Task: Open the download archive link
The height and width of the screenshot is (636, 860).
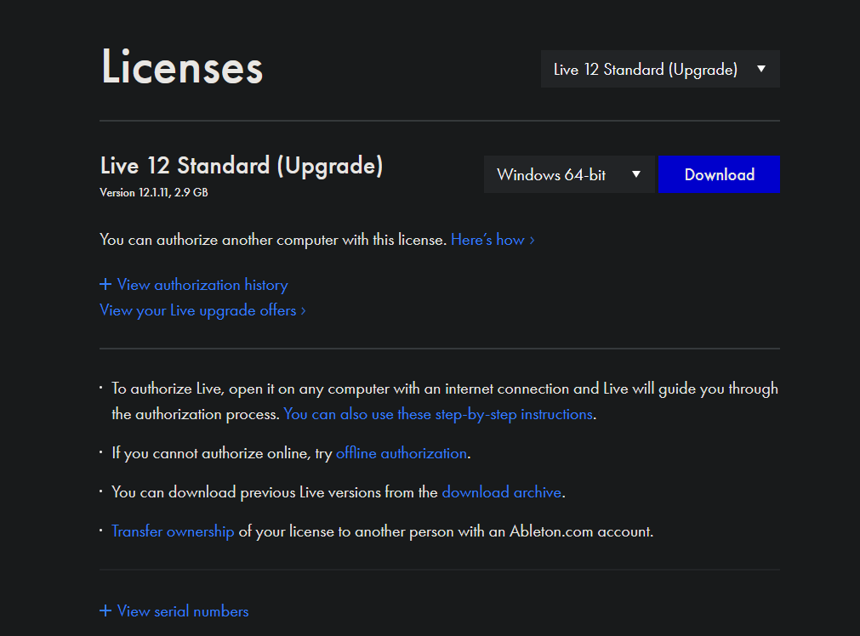Action: (502, 491)
